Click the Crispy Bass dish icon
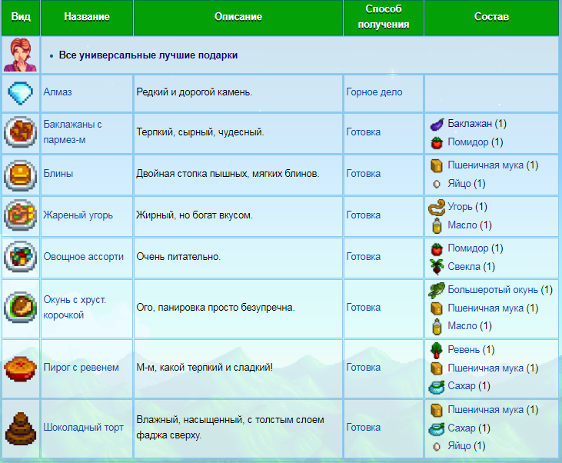562x463 pixels. [x=21, y=308]
